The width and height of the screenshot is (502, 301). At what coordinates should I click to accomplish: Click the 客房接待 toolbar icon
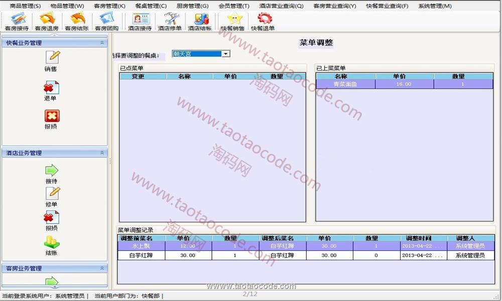click(17, 22)
